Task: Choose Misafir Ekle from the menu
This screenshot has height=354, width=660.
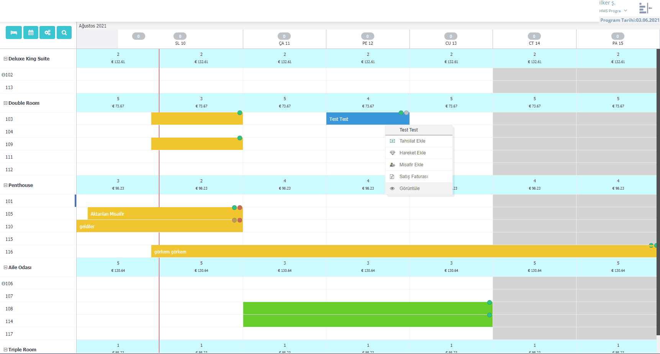Action: click(419, 165)
